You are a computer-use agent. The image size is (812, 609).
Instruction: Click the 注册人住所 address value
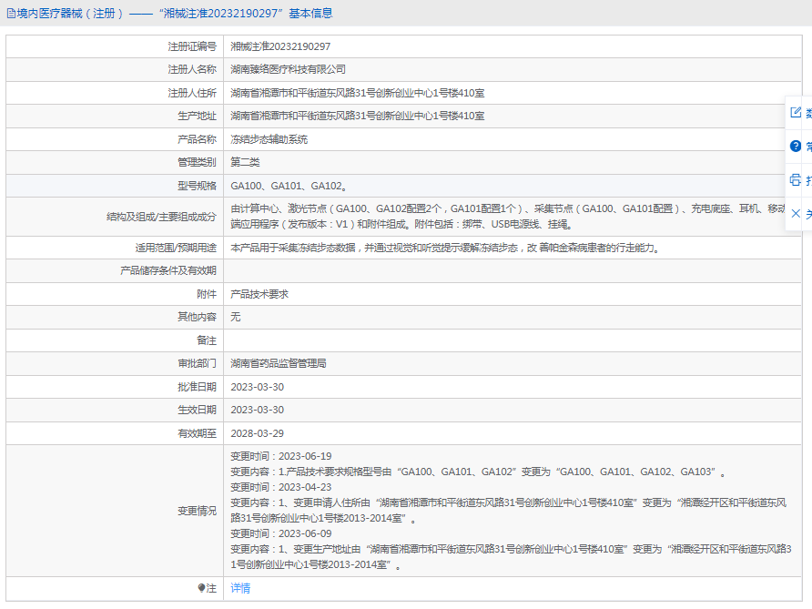(358, 93)
